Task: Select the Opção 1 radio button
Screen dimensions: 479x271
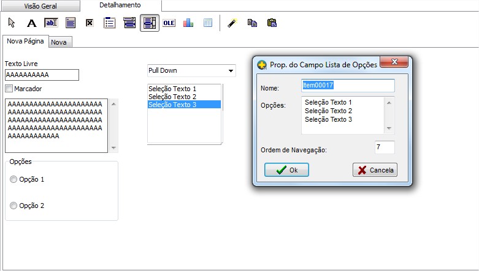Action: click(13, 180)
